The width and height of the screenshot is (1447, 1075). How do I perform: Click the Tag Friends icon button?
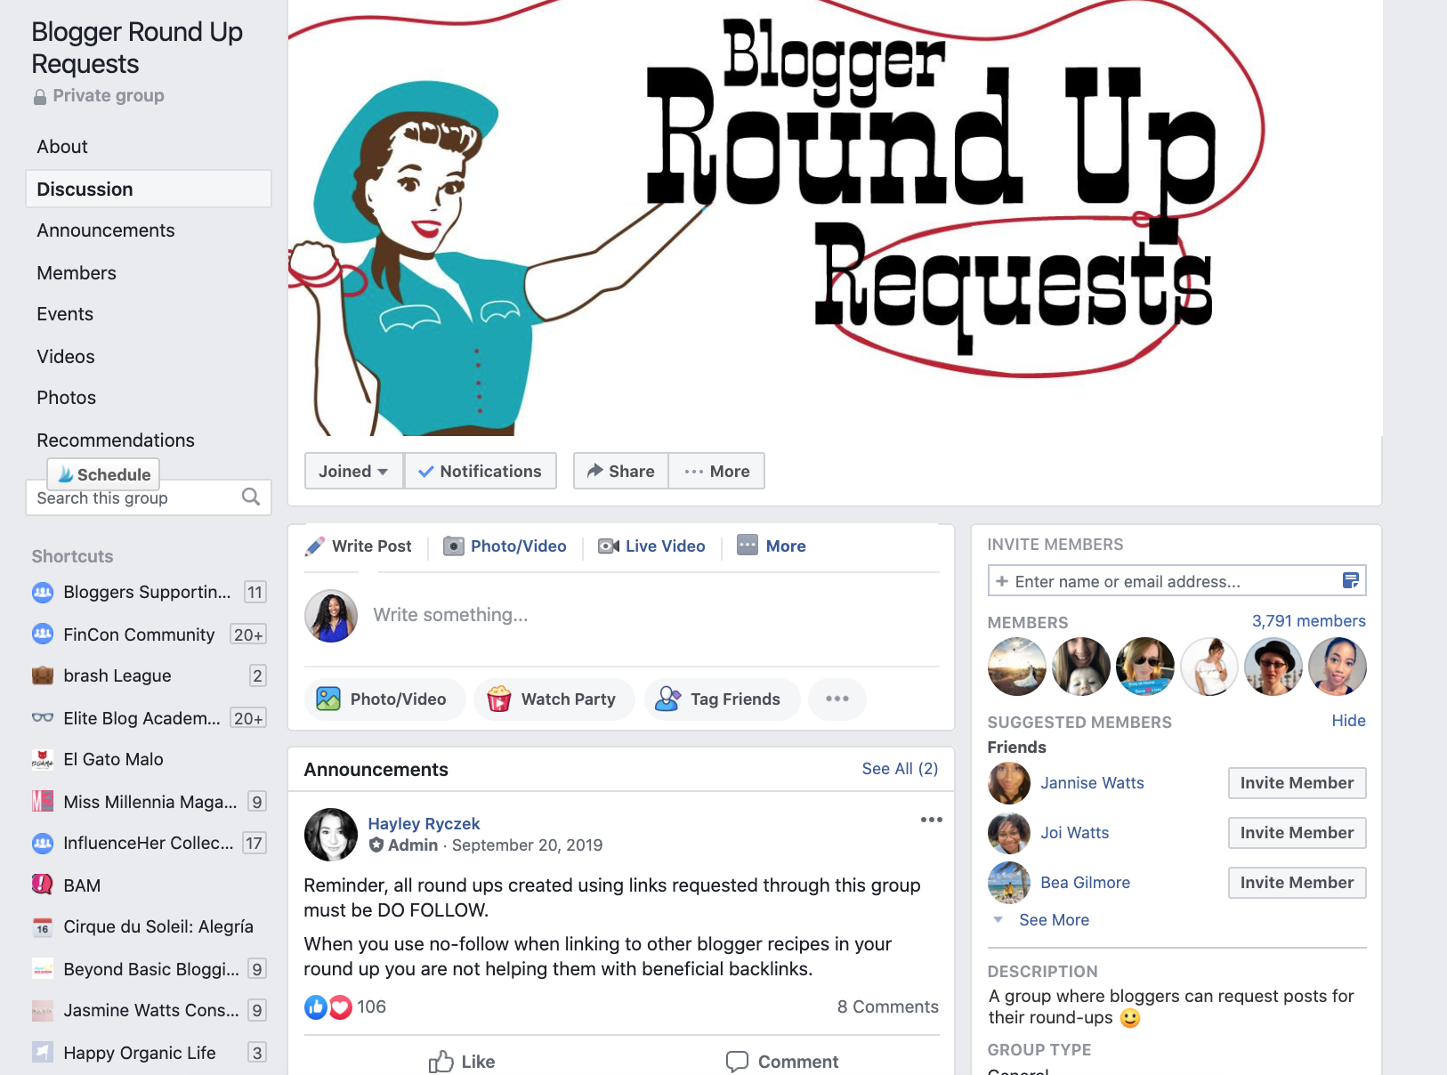pyautogui.click(x=667, y=699)
